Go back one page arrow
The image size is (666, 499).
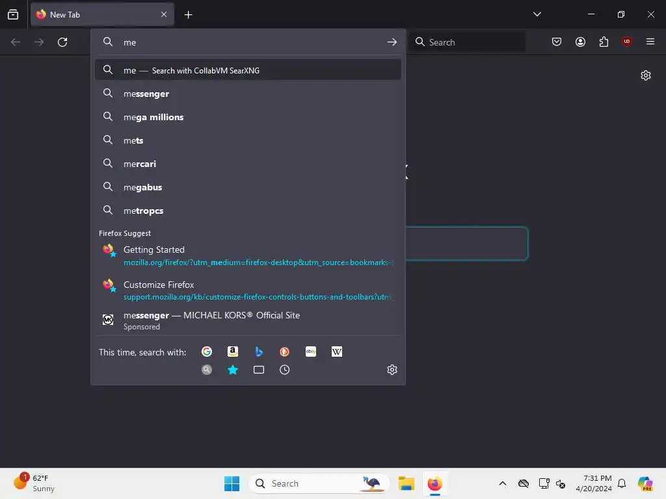click(16, 42)
